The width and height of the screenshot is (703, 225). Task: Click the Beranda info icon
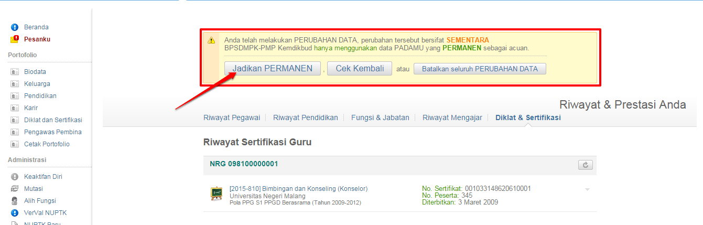15,27
